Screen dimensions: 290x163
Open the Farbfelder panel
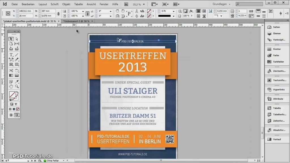(277, 62)
